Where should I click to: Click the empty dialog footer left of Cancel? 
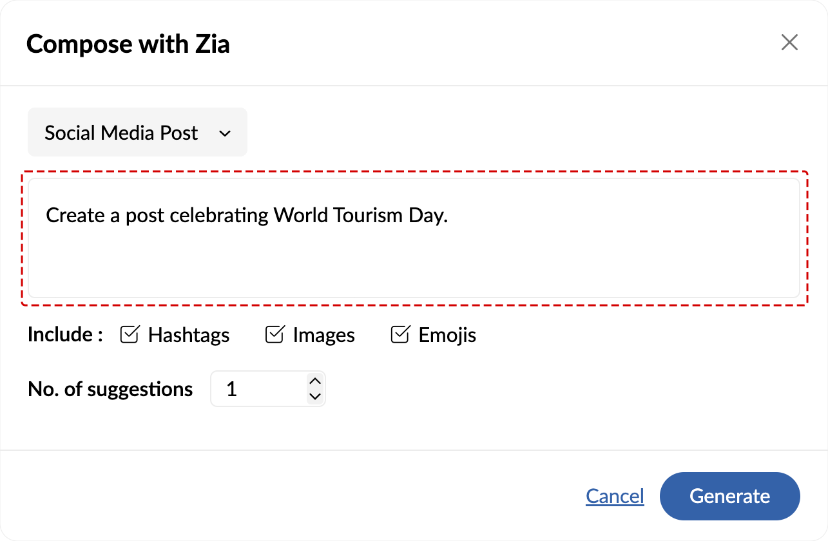pyautogui.click(x=290, y=496)
